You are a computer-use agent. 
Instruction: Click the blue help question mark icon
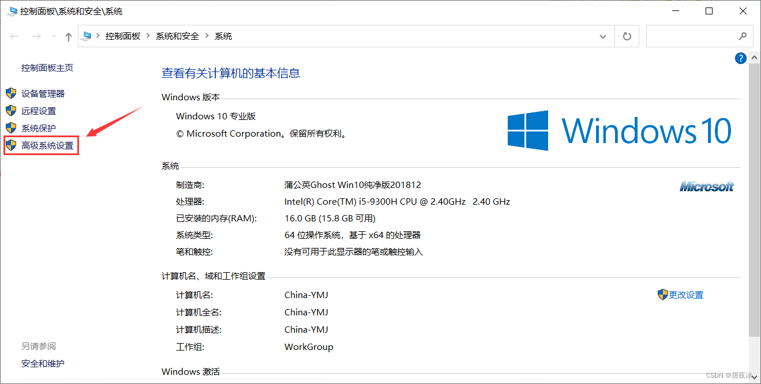pos(740,58)
